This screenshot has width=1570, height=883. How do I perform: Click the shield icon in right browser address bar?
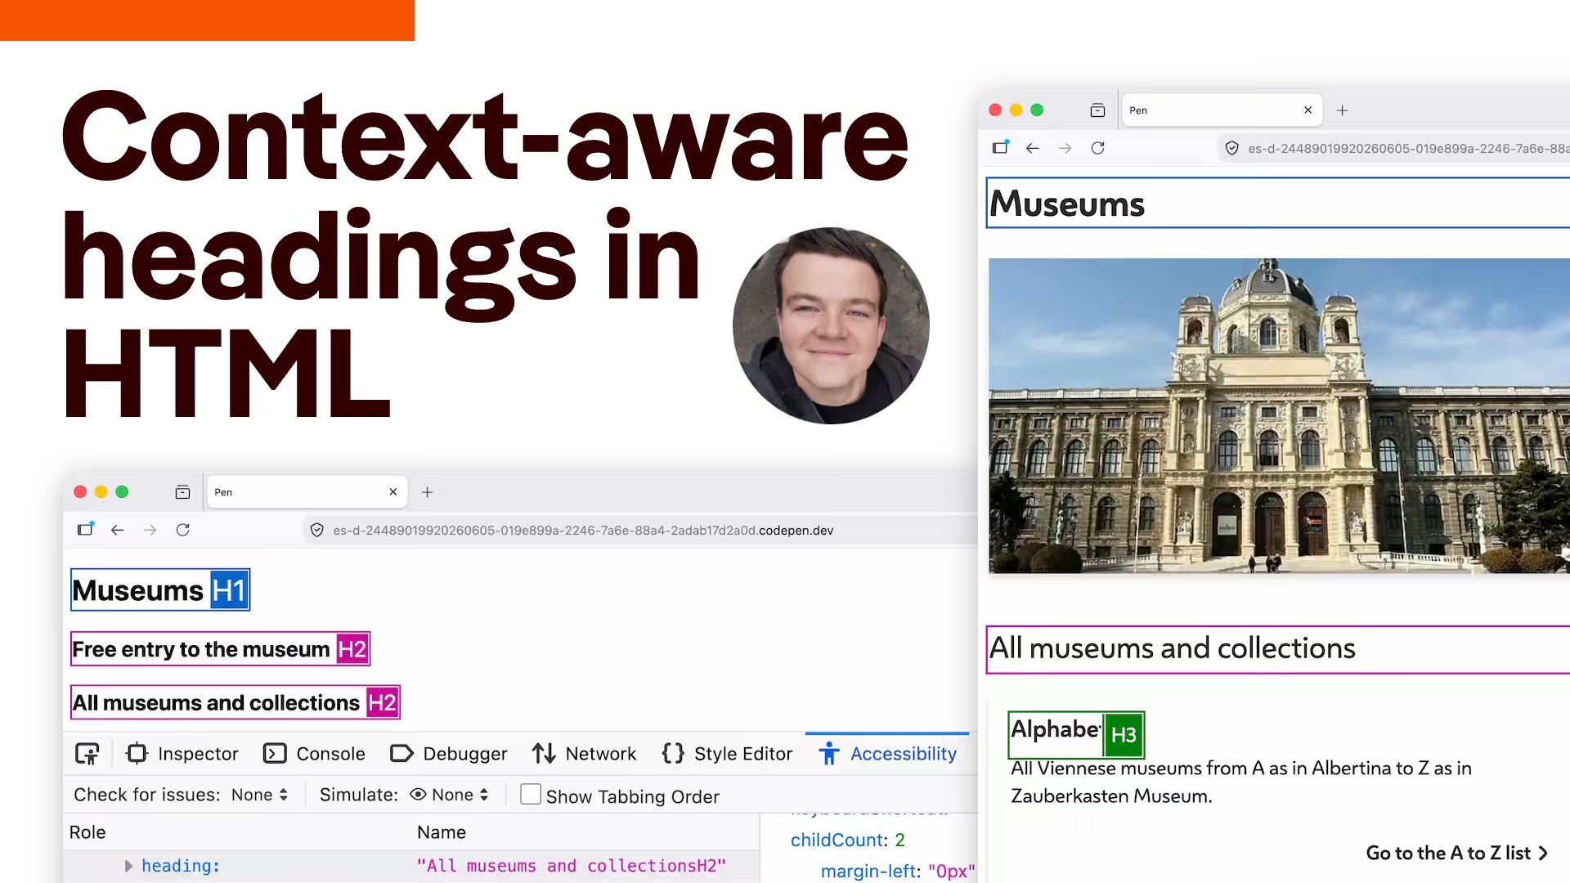tap(1232, 148)
